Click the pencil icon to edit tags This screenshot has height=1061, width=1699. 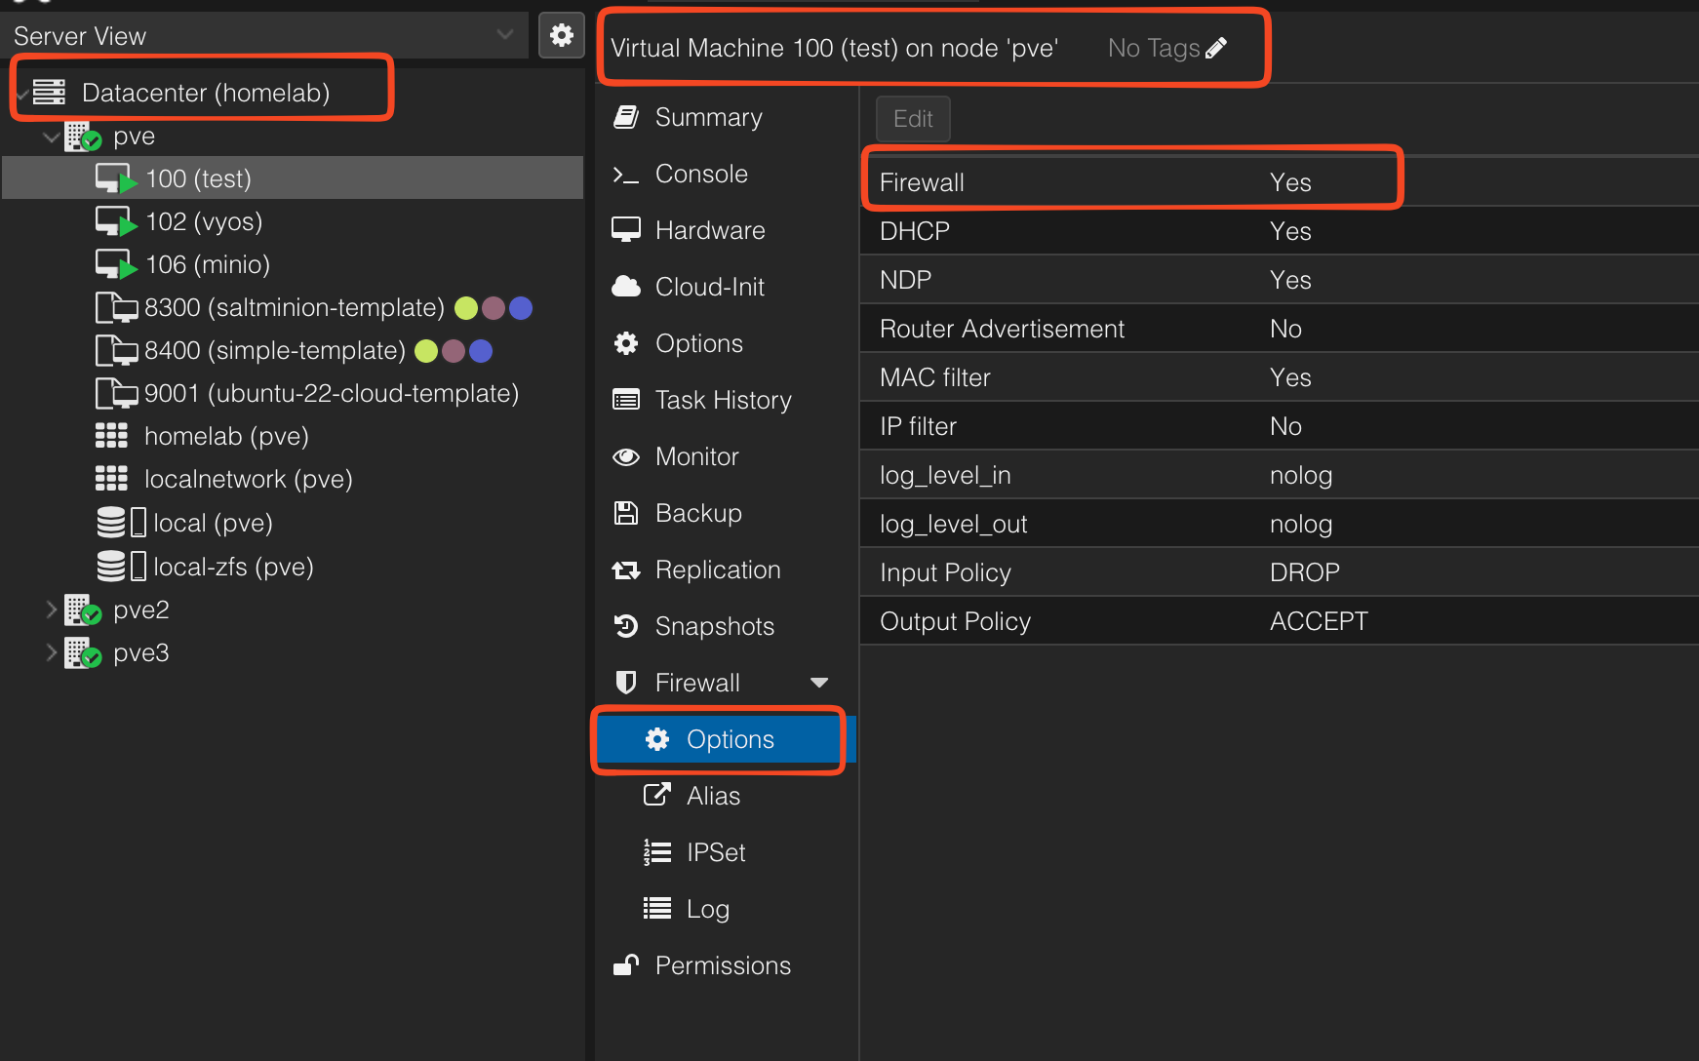click(1216, 48)
